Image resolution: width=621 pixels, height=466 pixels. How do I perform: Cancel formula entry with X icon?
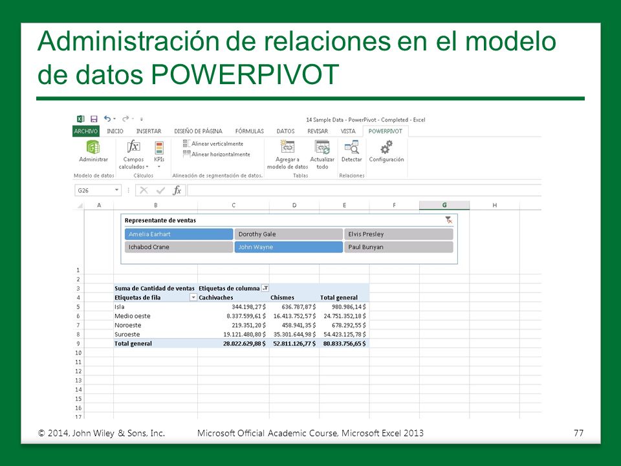click(x=144, y=190)
